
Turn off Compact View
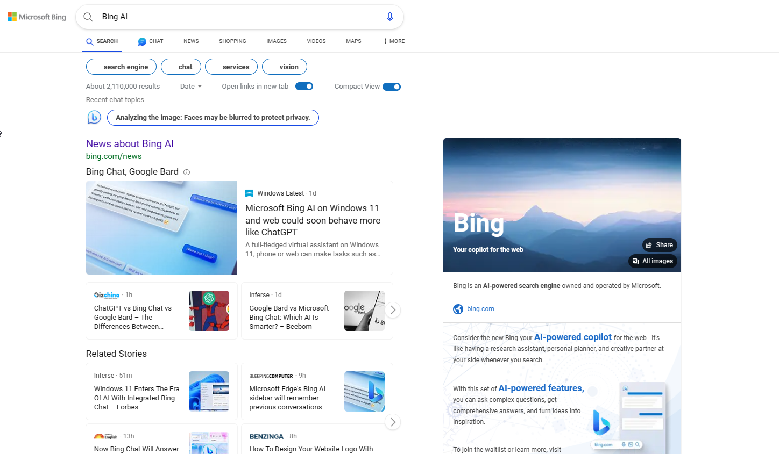click(392, 86)
